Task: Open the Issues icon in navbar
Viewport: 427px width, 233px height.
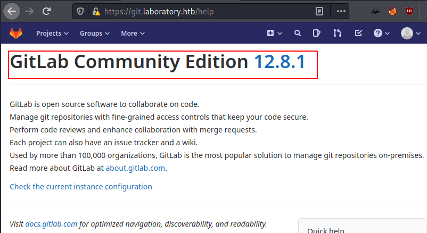Action: pos(316,33)
